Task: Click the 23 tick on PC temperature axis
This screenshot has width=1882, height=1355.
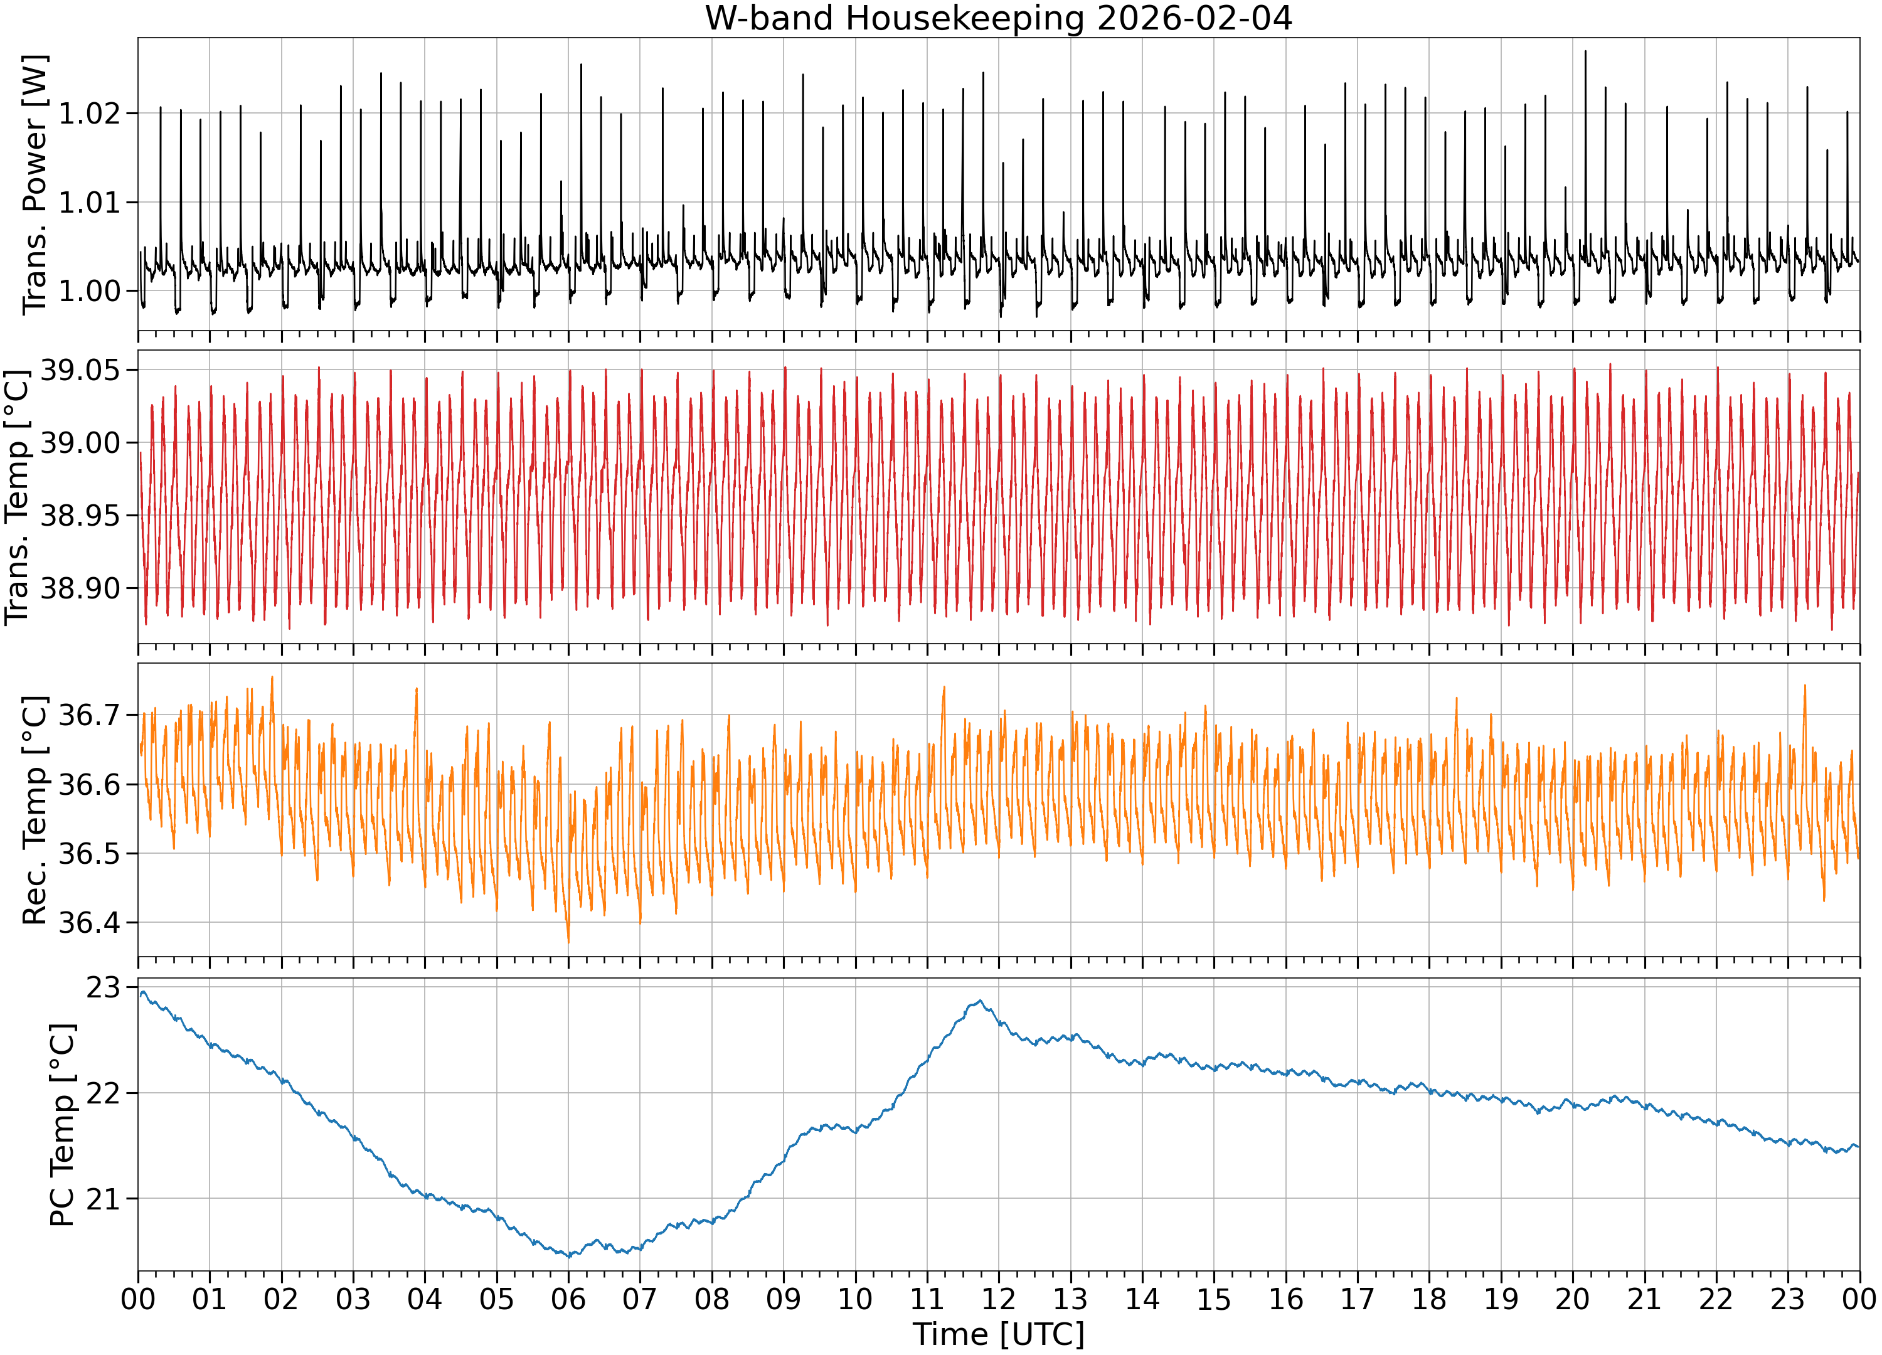Action: [x=104, y=987]
